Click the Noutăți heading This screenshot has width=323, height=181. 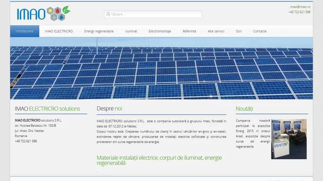244,108
